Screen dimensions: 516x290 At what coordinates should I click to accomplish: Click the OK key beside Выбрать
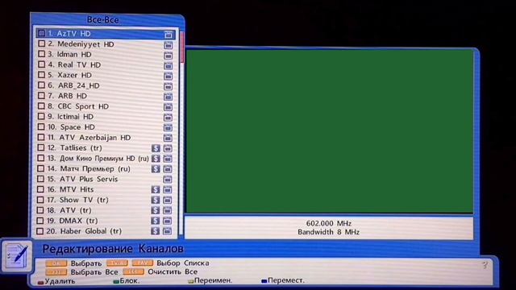pos(56,263)
